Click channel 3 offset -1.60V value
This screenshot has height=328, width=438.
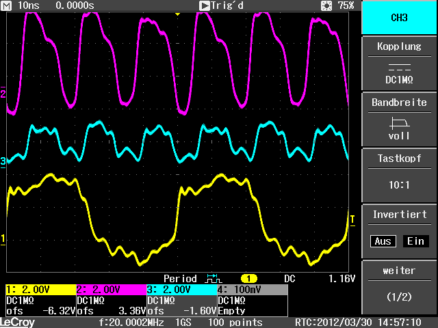click(200, 311)
